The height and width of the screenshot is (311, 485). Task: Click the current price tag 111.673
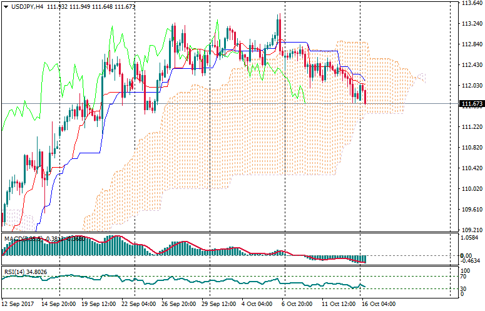click(470, 104)
